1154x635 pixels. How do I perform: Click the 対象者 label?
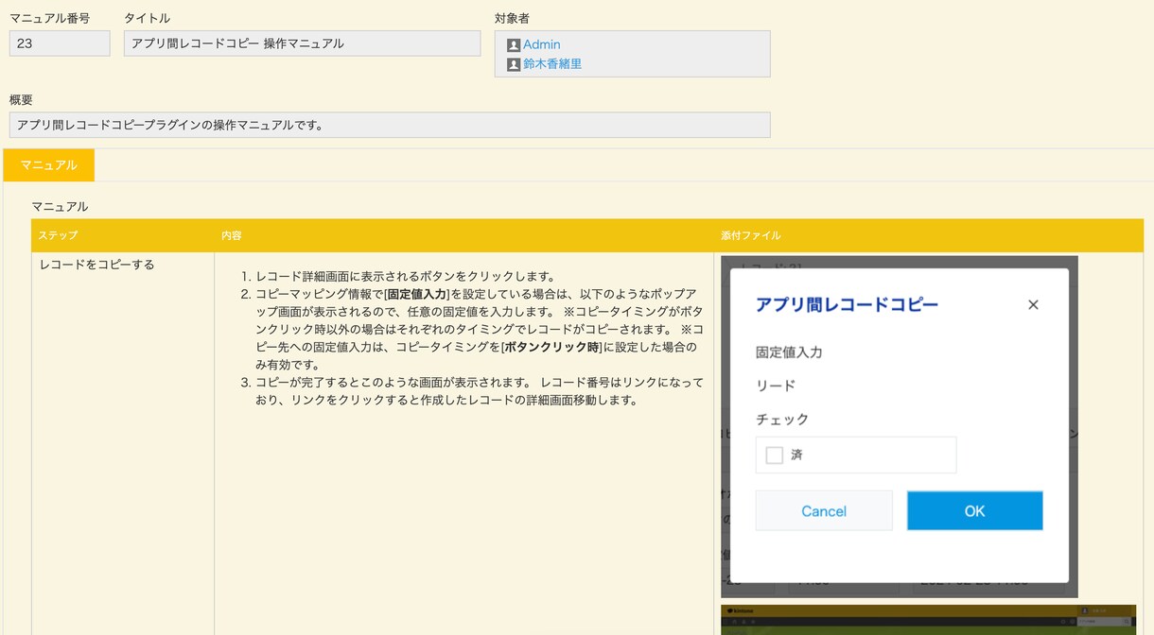pyautogui.click(x=512, y=18)
